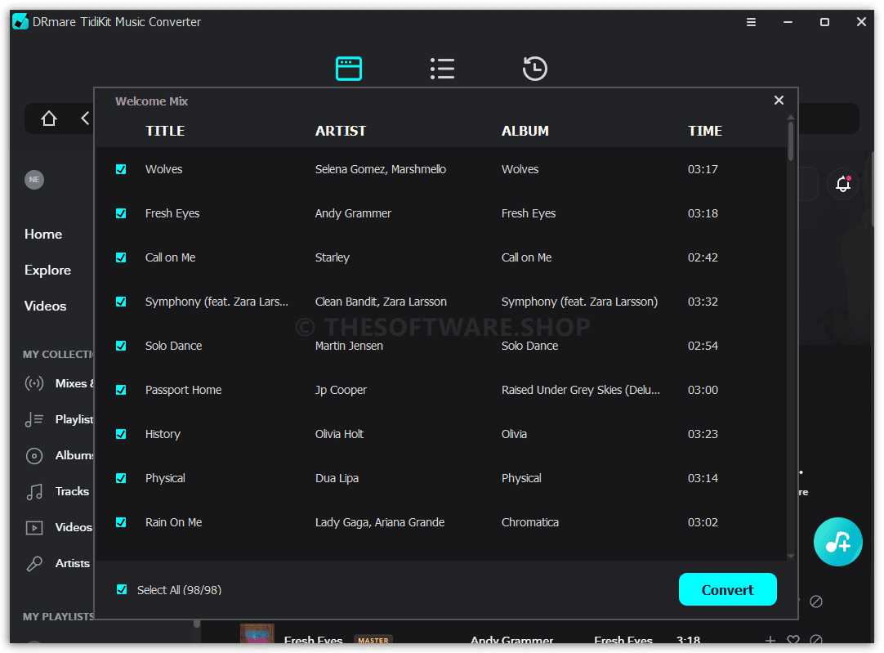
Task: Click artist 'Andy Grammer' in the dialog list
Action: 353,213
